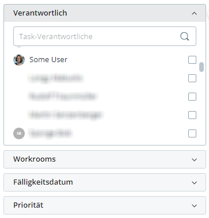
Task: Click the magnifier search icon
Action: coord(185,36)
